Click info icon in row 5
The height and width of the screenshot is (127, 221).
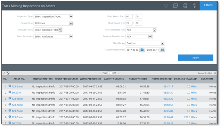coord(10,111)
